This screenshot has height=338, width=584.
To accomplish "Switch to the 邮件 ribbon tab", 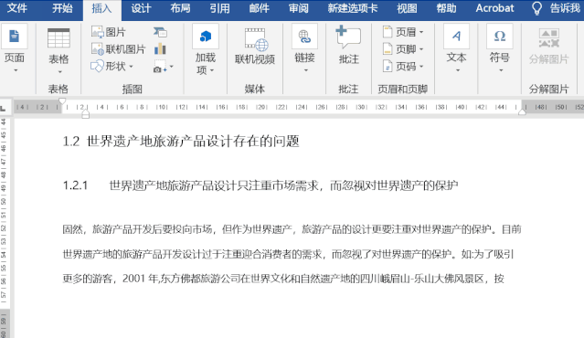I will point(260,8).
